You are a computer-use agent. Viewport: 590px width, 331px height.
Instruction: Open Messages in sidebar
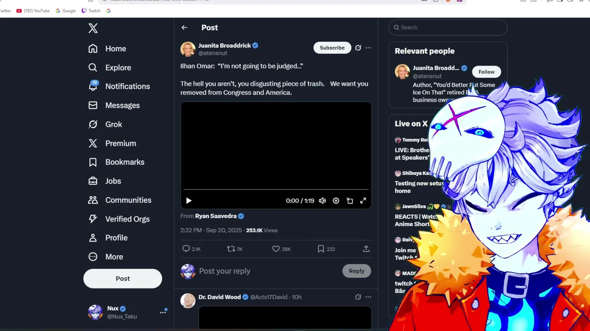point(114,105)
